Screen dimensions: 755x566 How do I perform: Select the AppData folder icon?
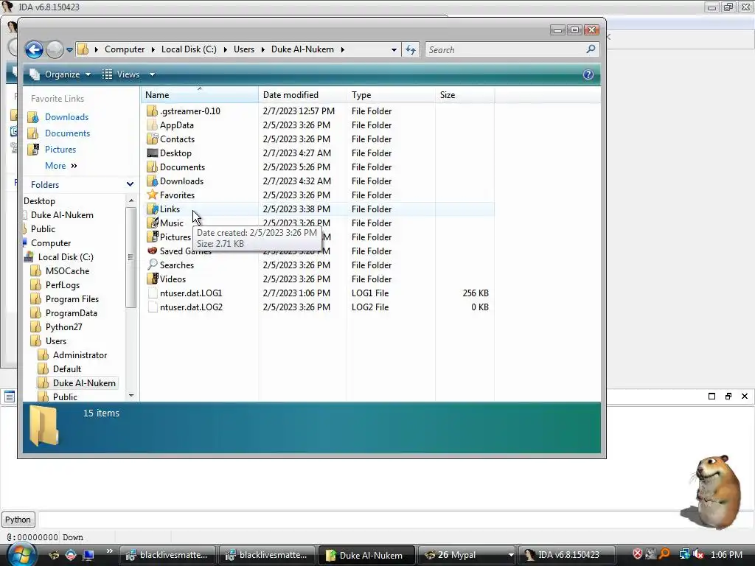click(152, 125)
